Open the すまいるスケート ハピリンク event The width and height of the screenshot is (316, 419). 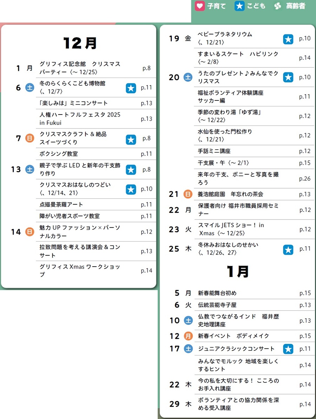(x=238, y=58)
